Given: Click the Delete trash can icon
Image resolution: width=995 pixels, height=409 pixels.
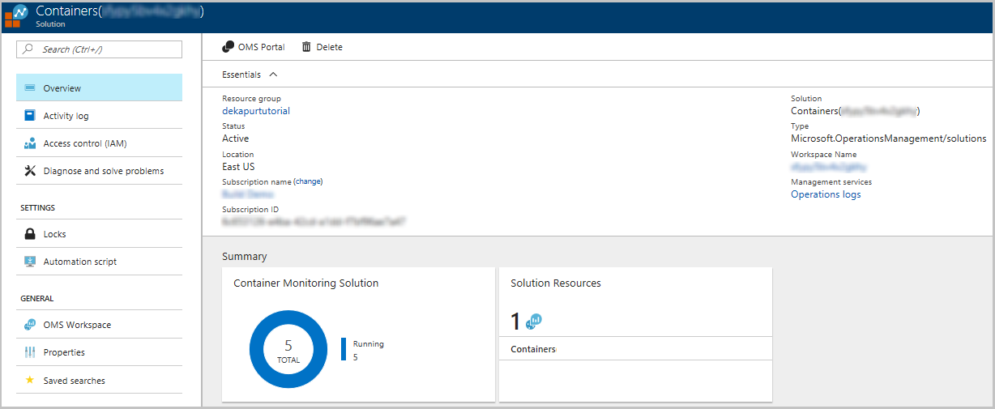Looking at the screenshot, I should tap(306, 47).
